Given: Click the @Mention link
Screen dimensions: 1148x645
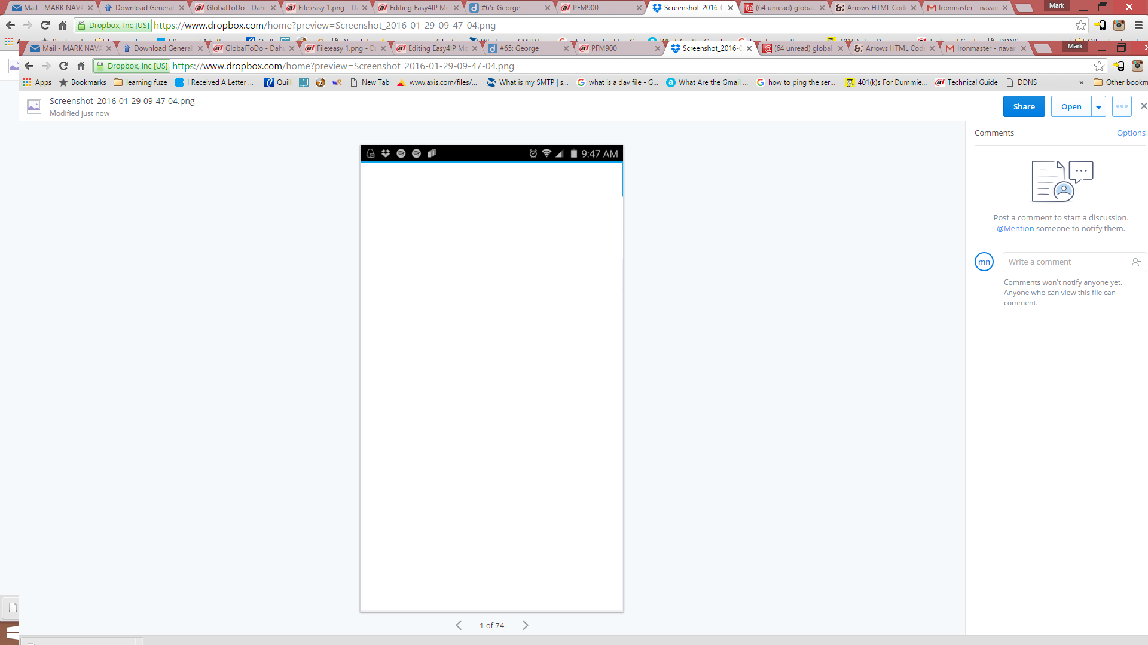Looking at the screenshot, I should pos(1015,228).
